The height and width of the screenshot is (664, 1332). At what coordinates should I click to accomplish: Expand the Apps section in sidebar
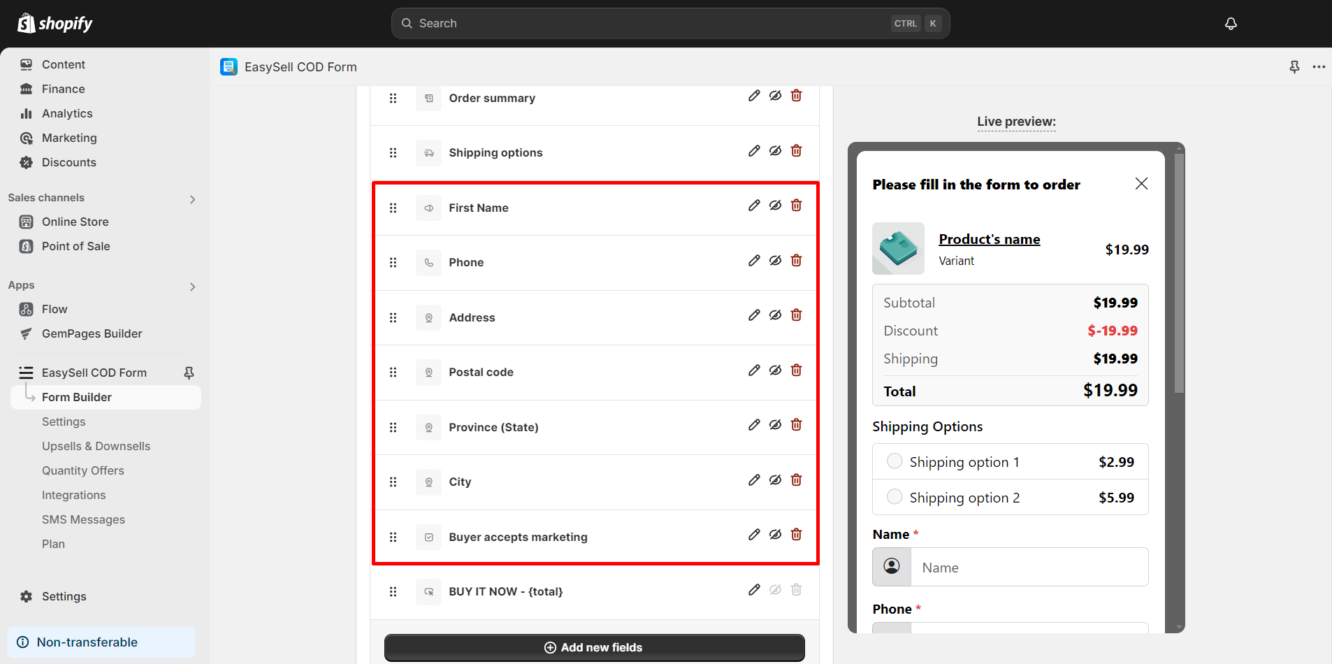[x=192, y=287]
